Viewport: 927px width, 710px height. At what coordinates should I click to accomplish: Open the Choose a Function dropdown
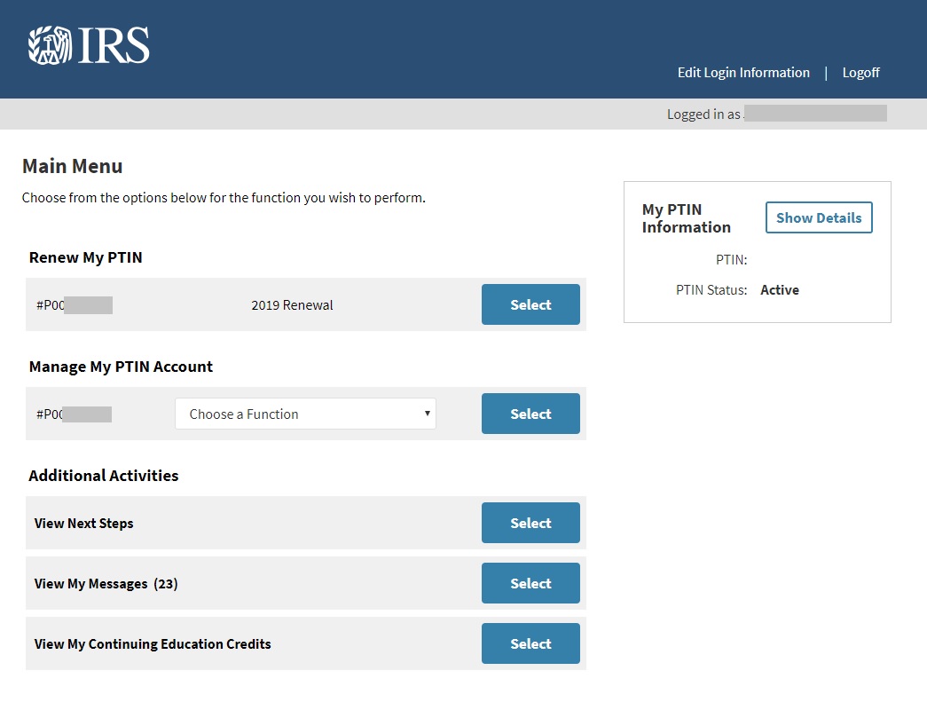click(305, 414)
